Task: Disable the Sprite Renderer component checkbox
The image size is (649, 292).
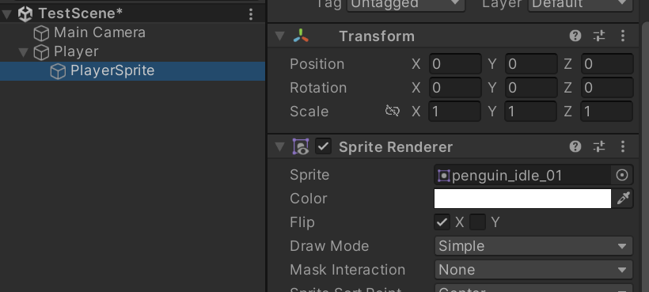Action: pos(323,146)
